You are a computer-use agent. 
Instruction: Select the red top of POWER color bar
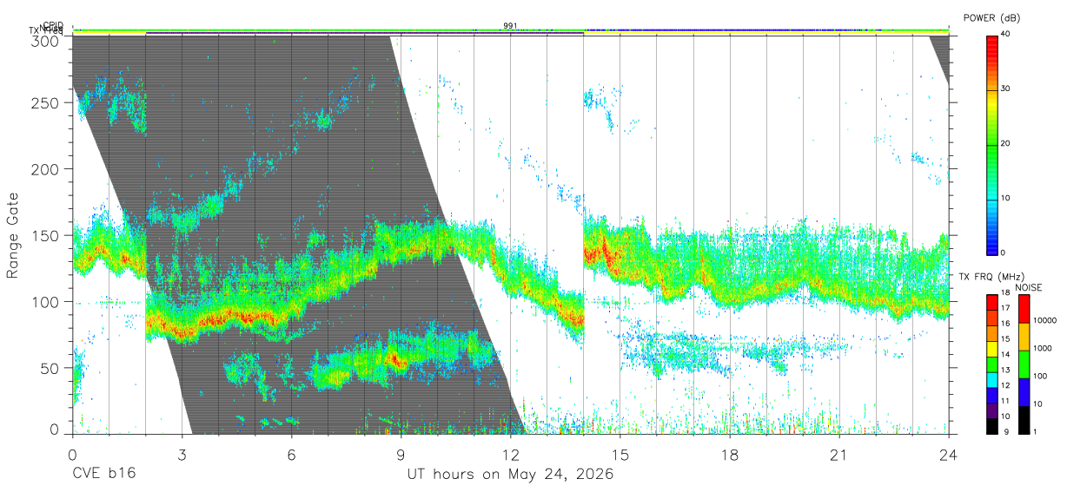click(x=991, y=48)
